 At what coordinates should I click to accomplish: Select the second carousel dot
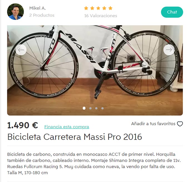90,108
